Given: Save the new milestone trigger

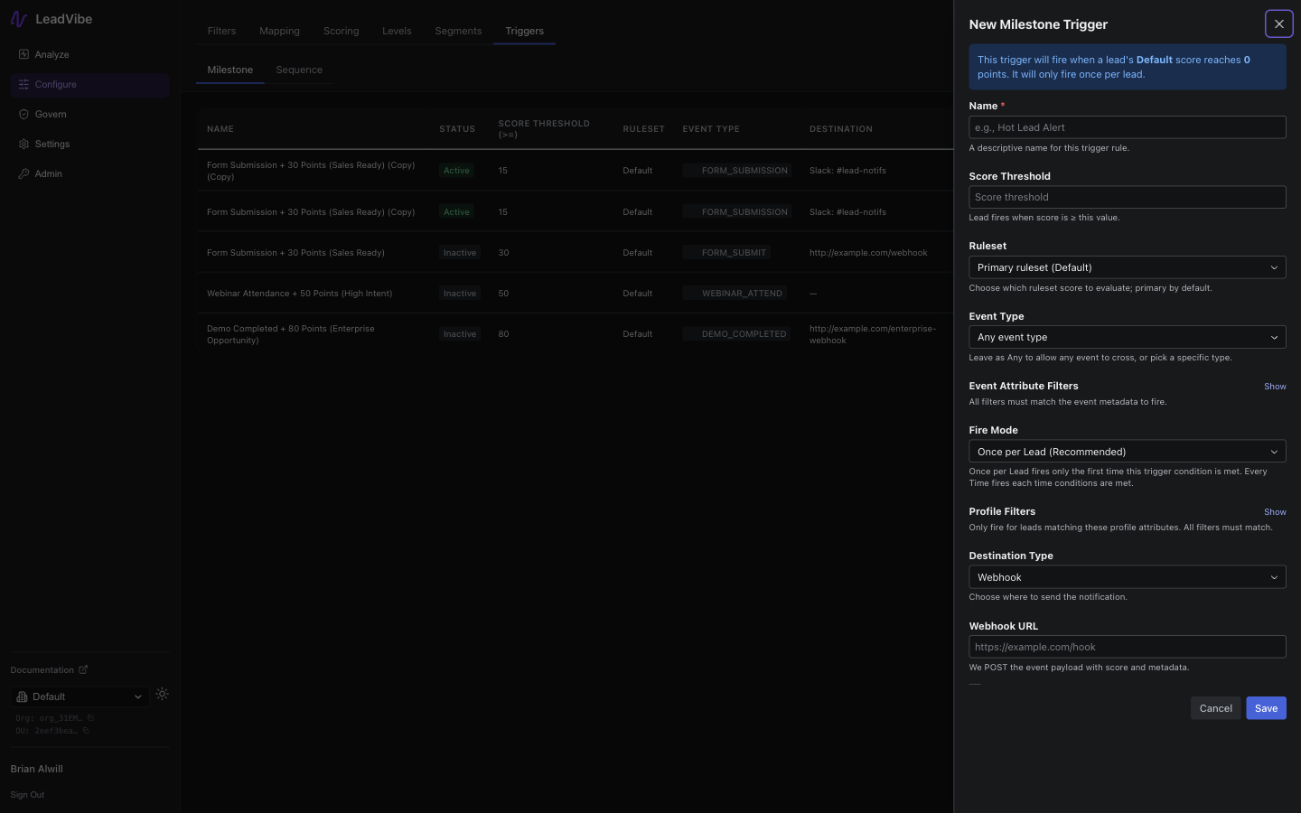Looking at the screenshot, I should click(1265, 708).
